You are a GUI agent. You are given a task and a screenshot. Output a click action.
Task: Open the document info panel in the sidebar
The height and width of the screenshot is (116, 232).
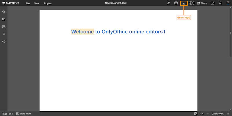pyautogui.click(x=4, y=41)
